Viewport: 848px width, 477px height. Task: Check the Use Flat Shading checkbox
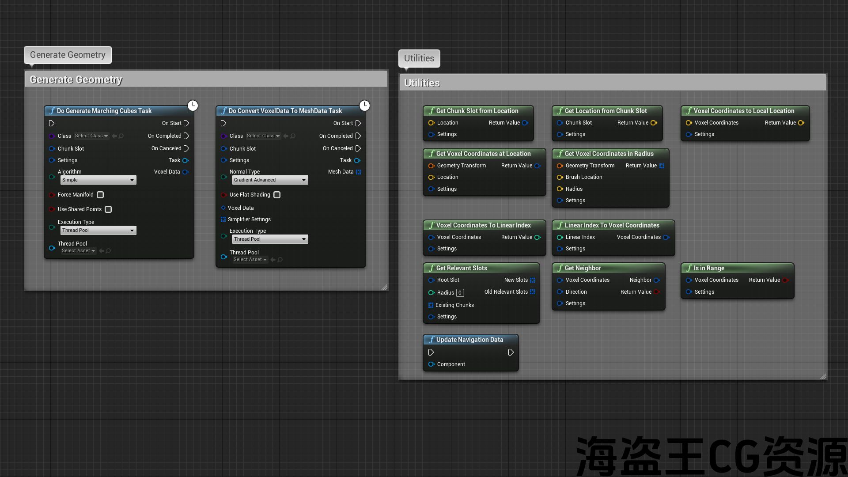277,195
